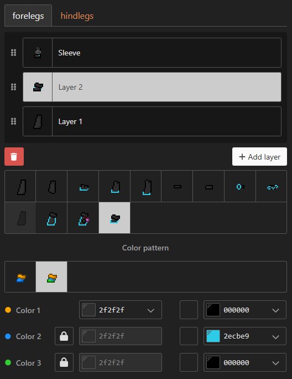The height and width of the screenshot is (379, 292).
Task: Select the green-orange color pattern
Action: 51,276
